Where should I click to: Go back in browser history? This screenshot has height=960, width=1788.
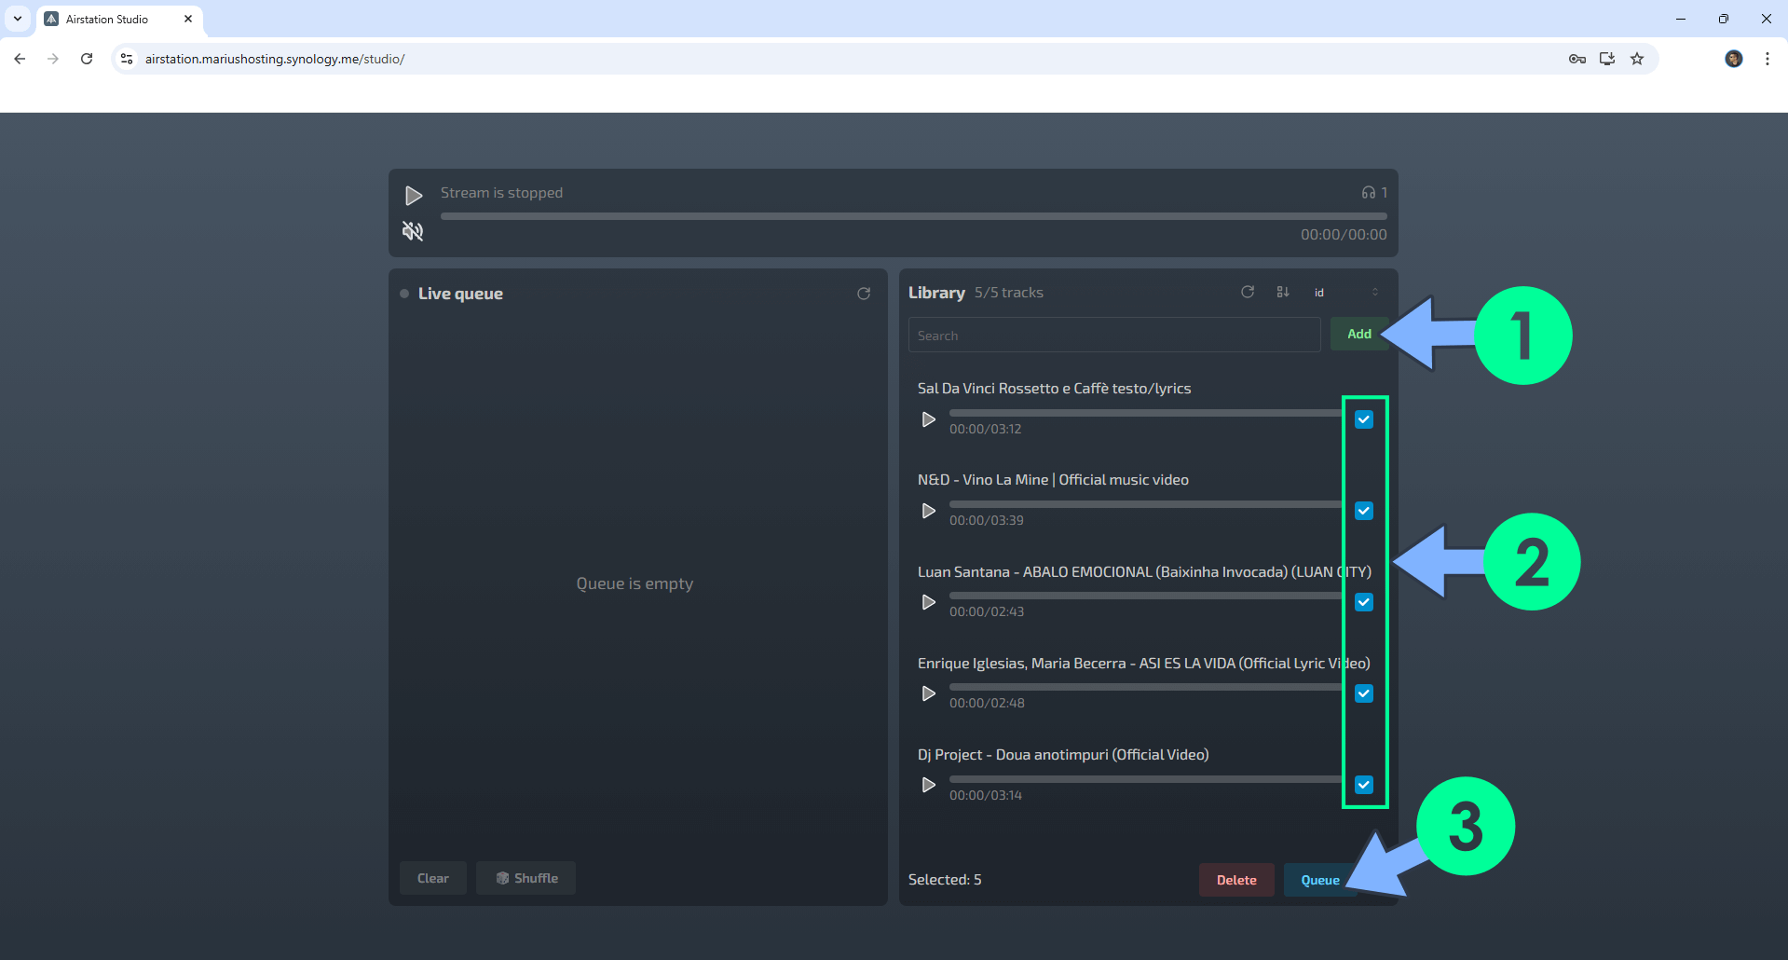click(20, 59)
